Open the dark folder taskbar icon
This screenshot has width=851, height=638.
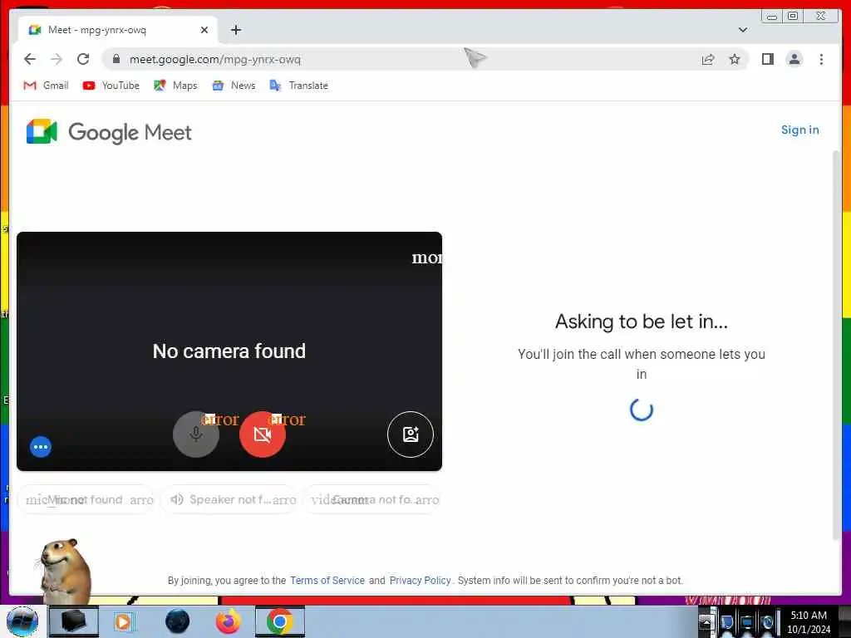coord(73,621)
